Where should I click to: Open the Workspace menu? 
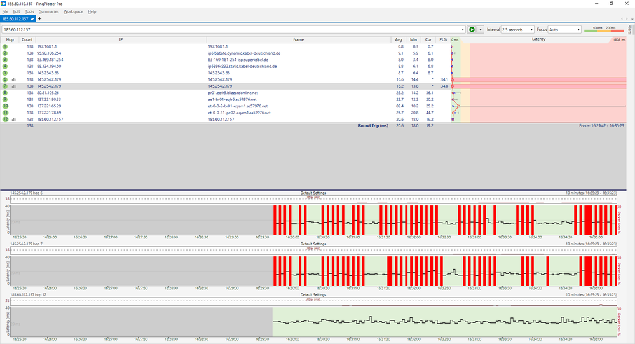coord(73,11)
